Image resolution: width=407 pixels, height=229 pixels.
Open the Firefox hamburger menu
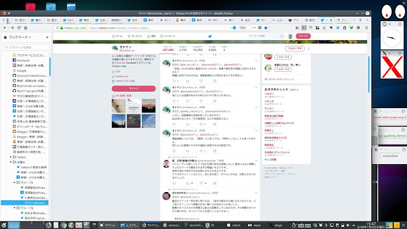pos(366,28)
